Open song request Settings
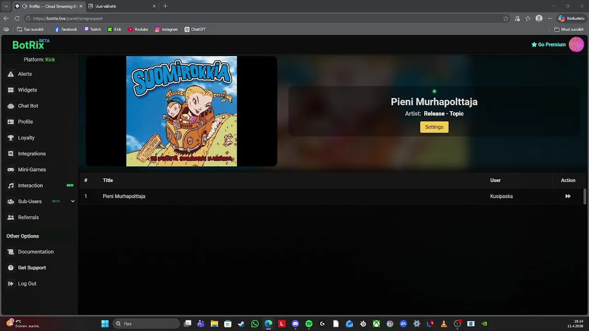Screen dimensions: 589x331 (x=434, y=127)
